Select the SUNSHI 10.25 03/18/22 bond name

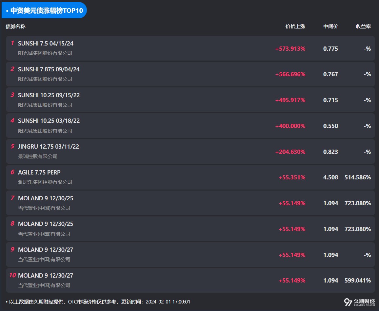click(x=49, y=121)
